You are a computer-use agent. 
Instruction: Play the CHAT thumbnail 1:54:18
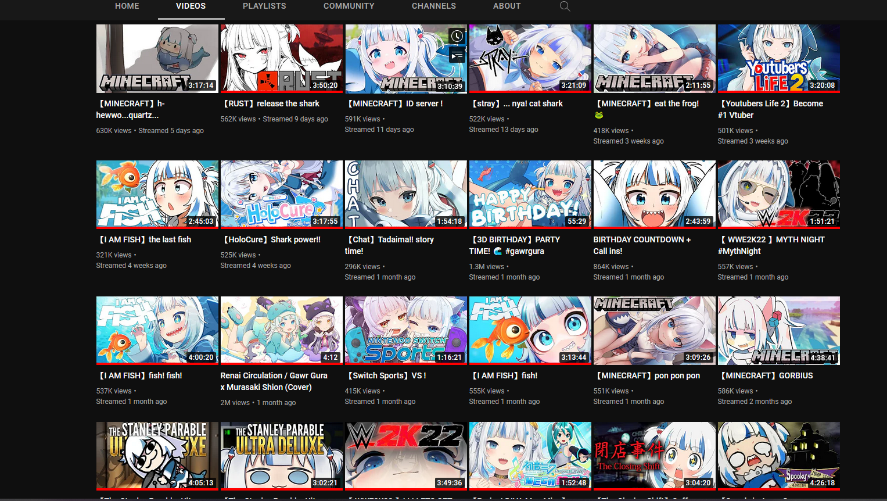click(x=406, y=194)
